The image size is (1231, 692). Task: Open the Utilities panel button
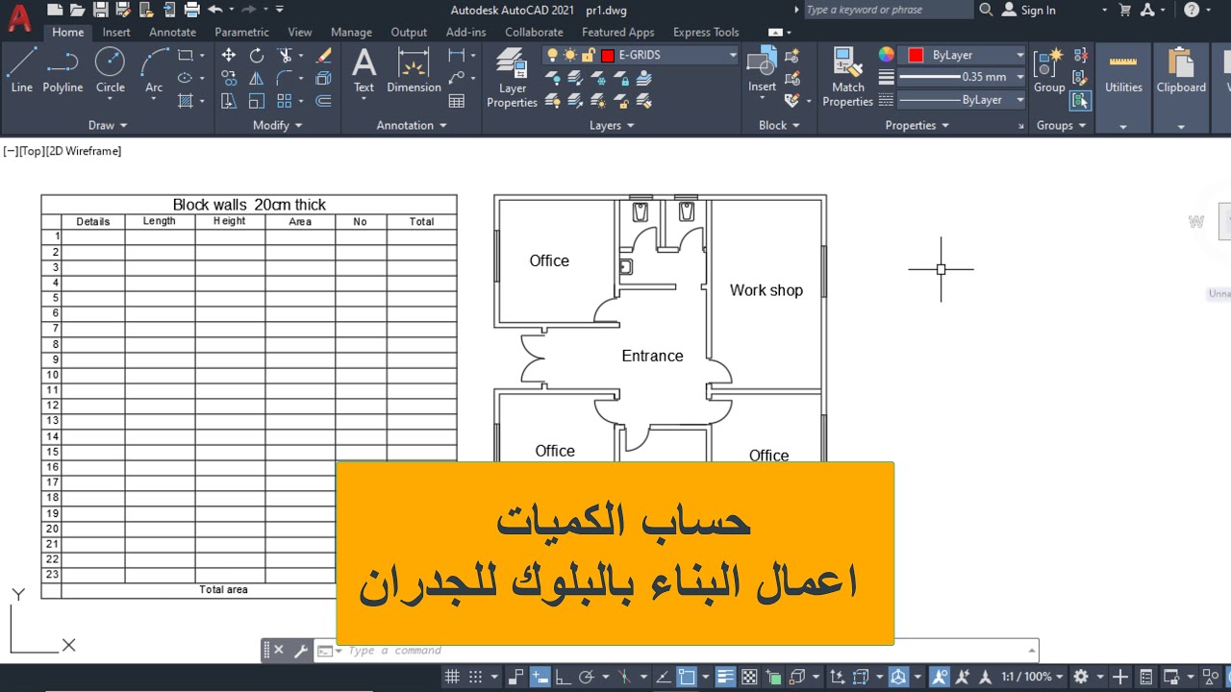(1123, 86)
